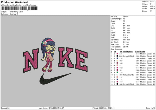Screen dimensions: 156x110
Task: Select the swatch with stitch count 456
Action: [118, 63]
